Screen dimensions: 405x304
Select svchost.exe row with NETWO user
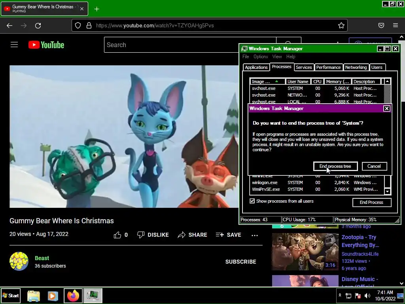(x=317, y=95)
